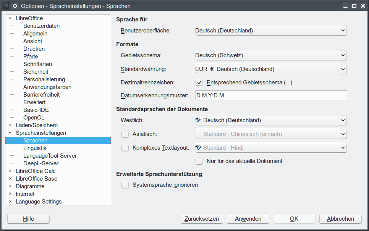This screenshot has width=369, height=231.
Task: Expand the LibreOffice Base tree node
Action: [10, 179]
